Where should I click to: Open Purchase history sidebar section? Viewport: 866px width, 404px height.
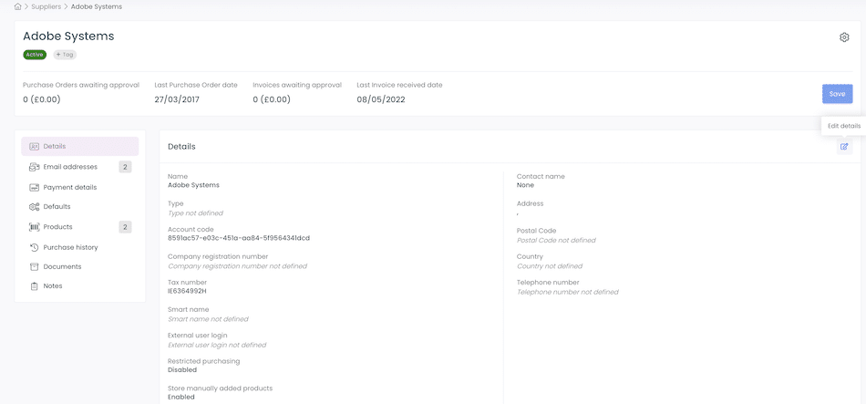click(80, 247)
